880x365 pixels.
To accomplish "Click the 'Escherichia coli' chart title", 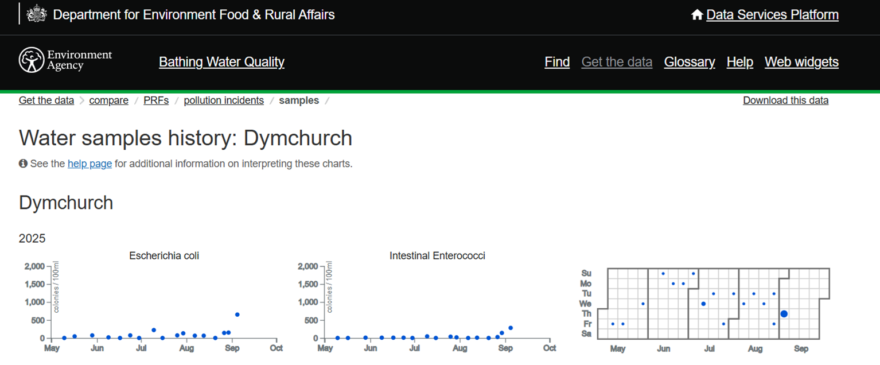I will coord(164,255).
